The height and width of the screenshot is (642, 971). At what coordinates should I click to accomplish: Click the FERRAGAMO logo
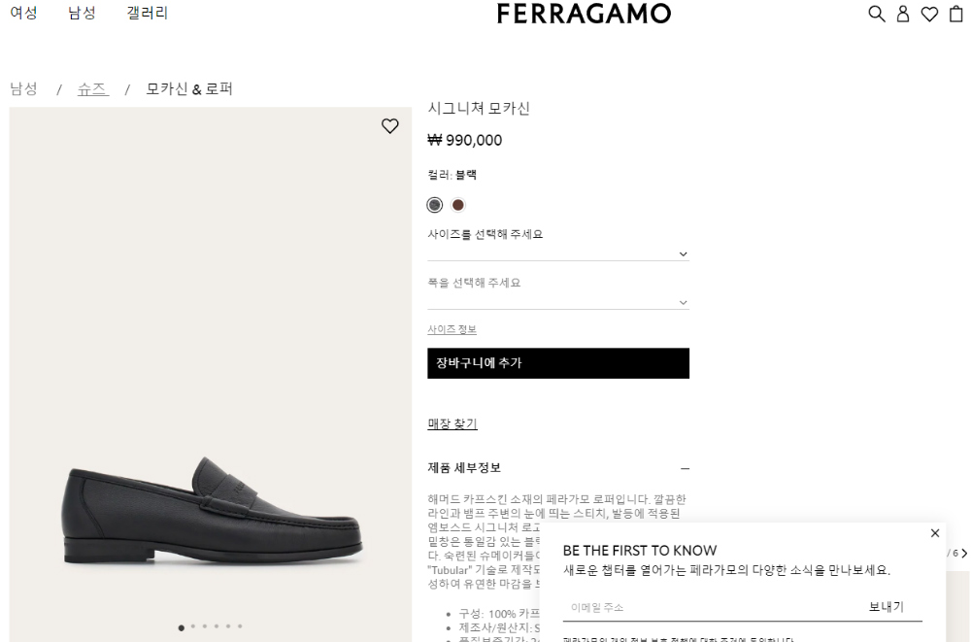tap(584, 14)
